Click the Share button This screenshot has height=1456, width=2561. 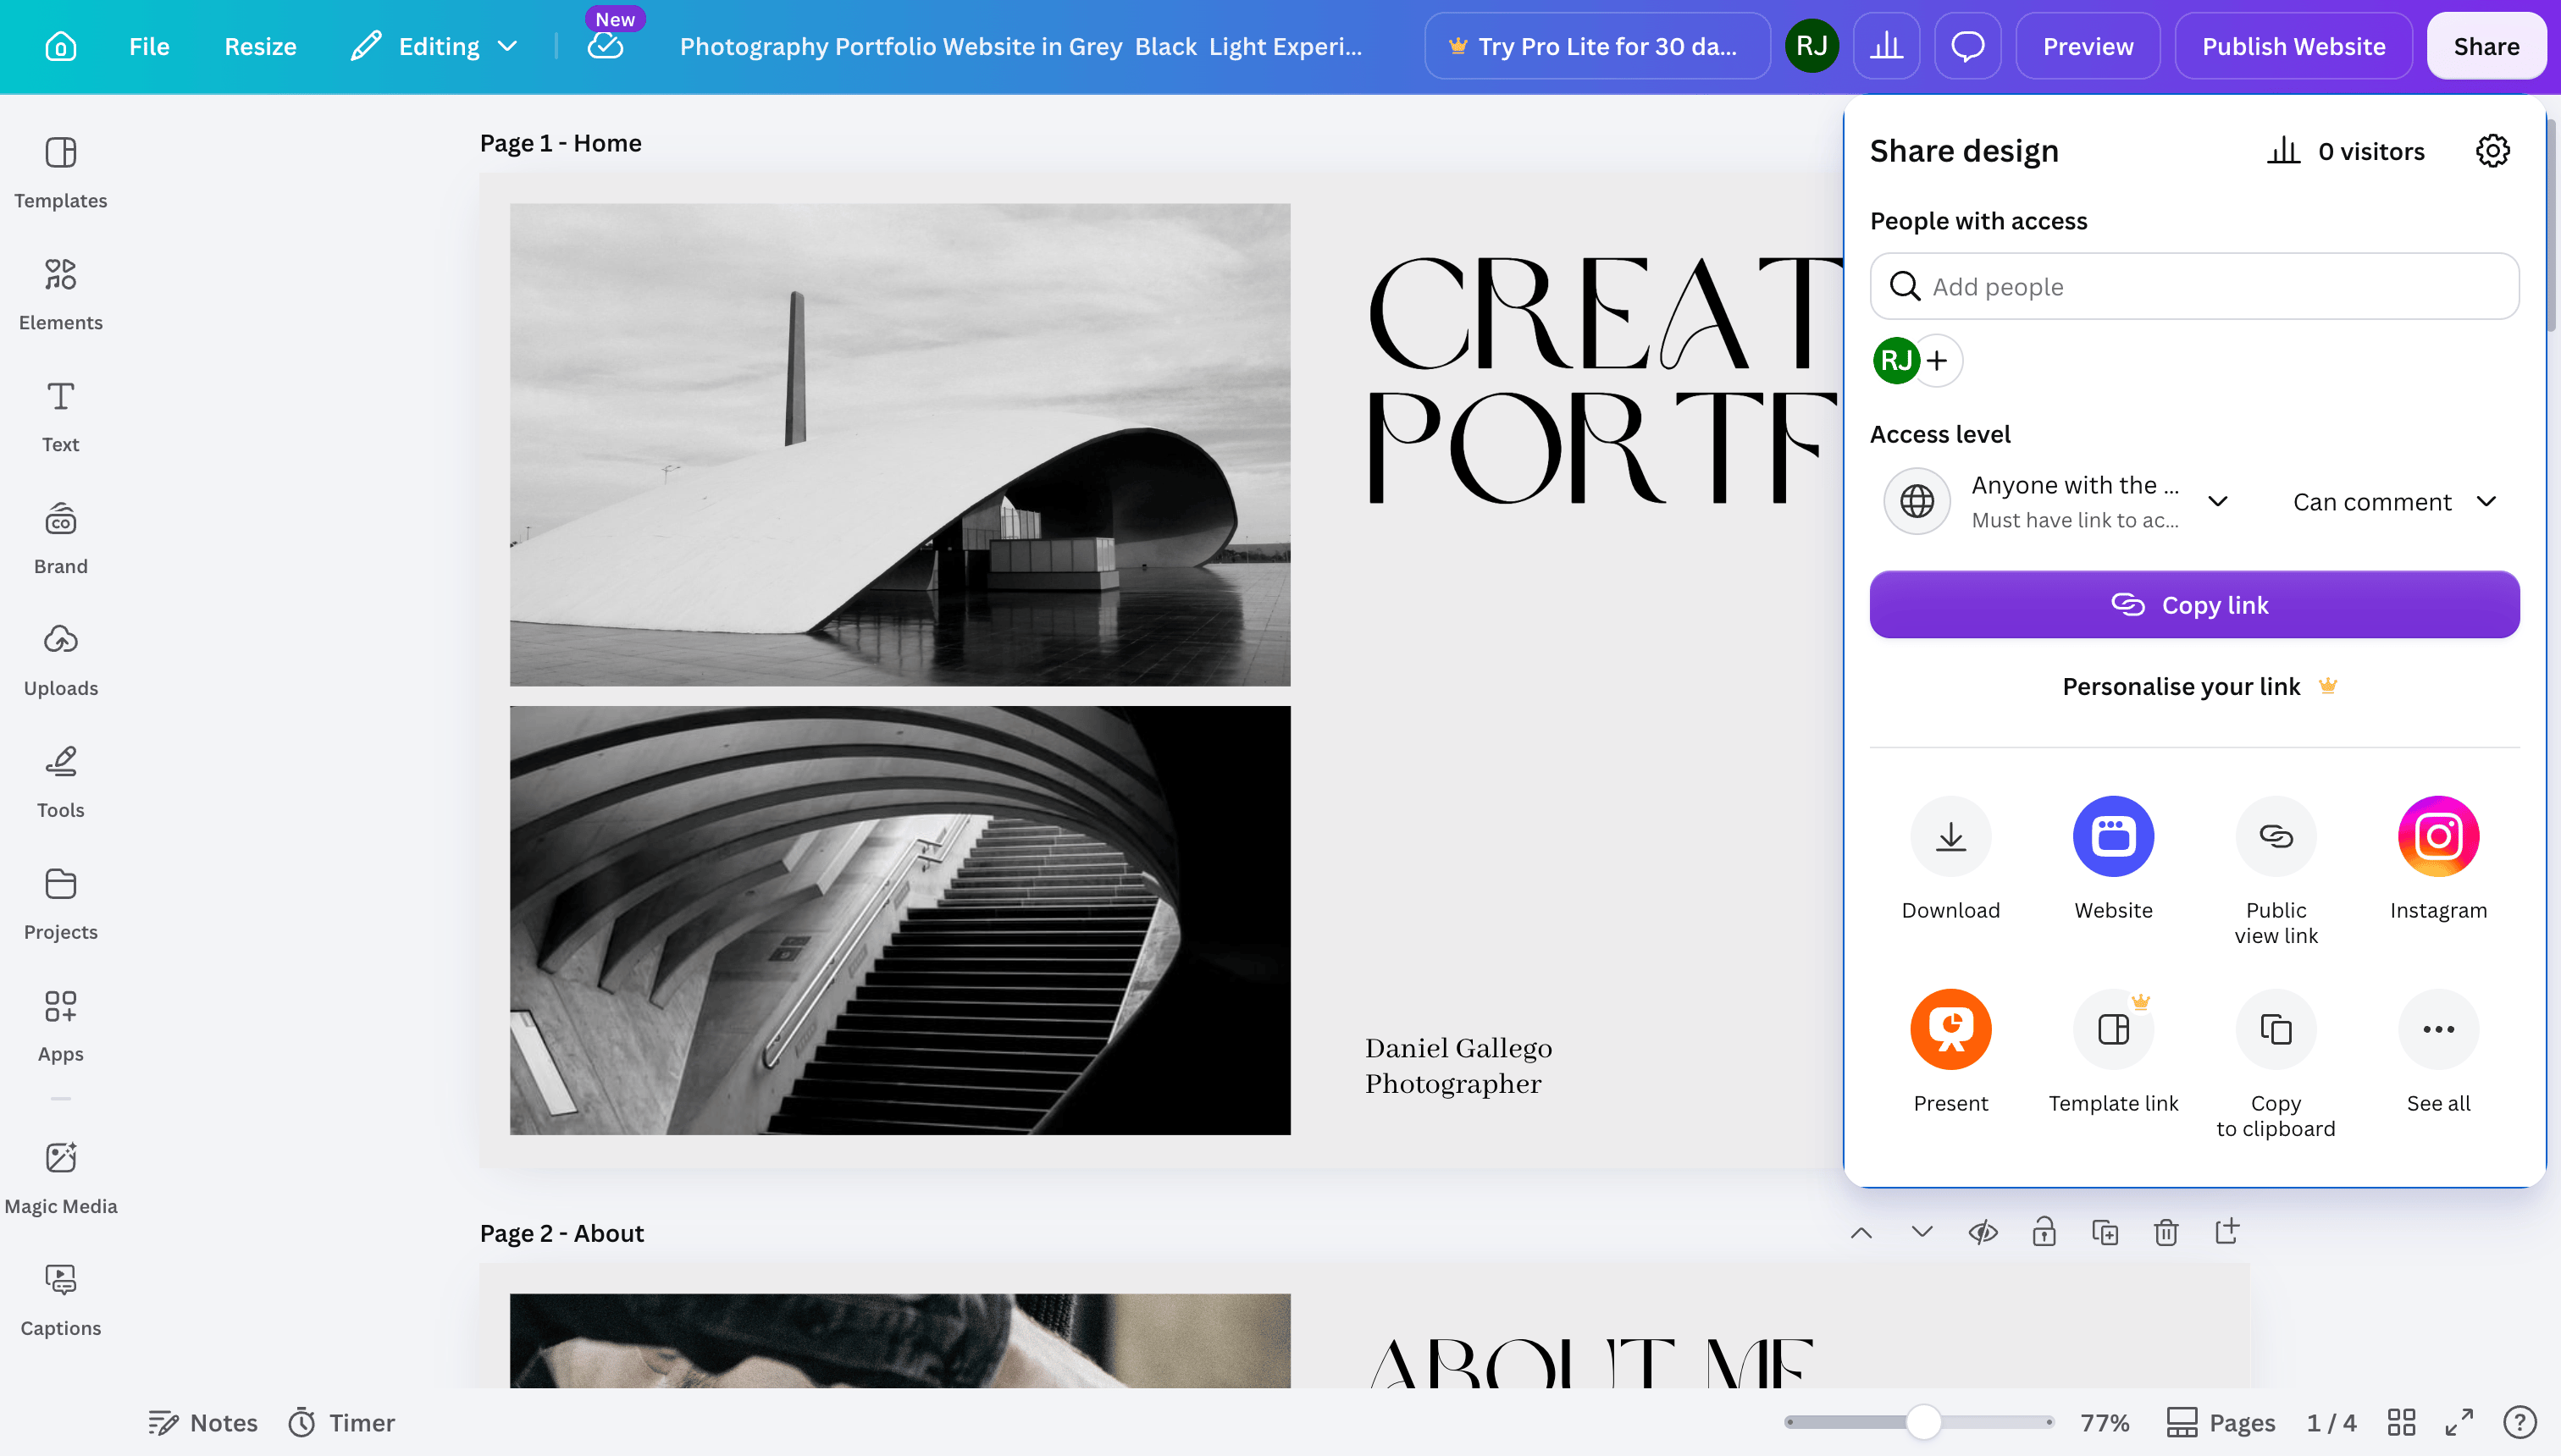[2486, 46]
